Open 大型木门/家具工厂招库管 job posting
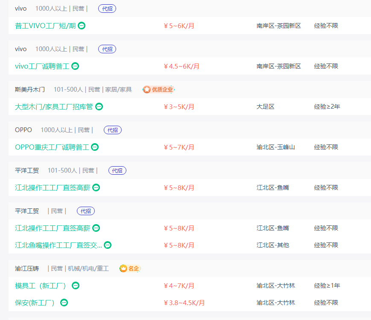This screenshot has width=371, height=320. (54, 107)
